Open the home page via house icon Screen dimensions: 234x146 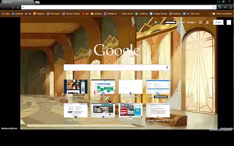18,7
